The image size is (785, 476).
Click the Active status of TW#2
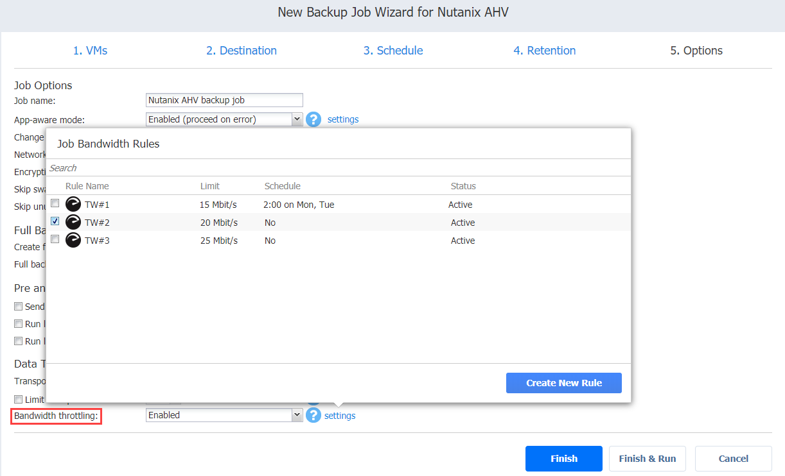(463, 223)
